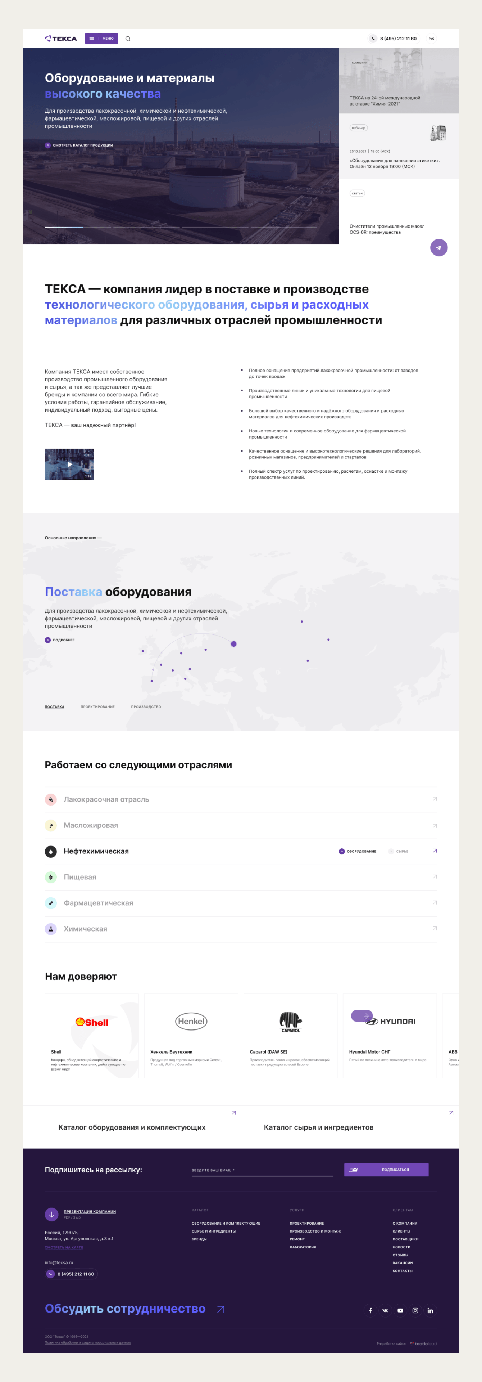Click the arrow in the Лакокрасочная отрасль row
482x1382 pixels.
point(435,799)
